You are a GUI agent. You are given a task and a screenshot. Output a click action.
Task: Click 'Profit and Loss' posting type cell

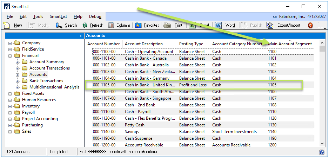click(x=193, y=85)
